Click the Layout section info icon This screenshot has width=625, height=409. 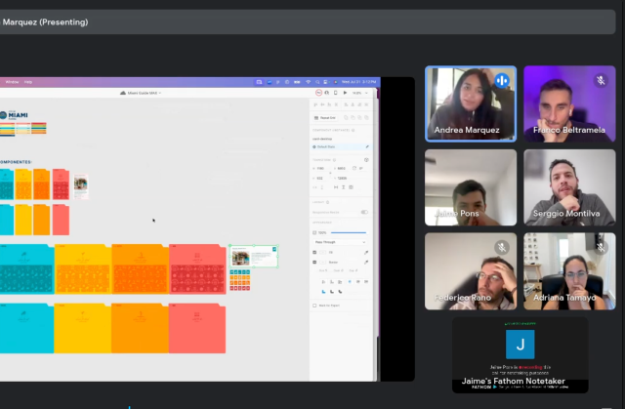(328, 202)
